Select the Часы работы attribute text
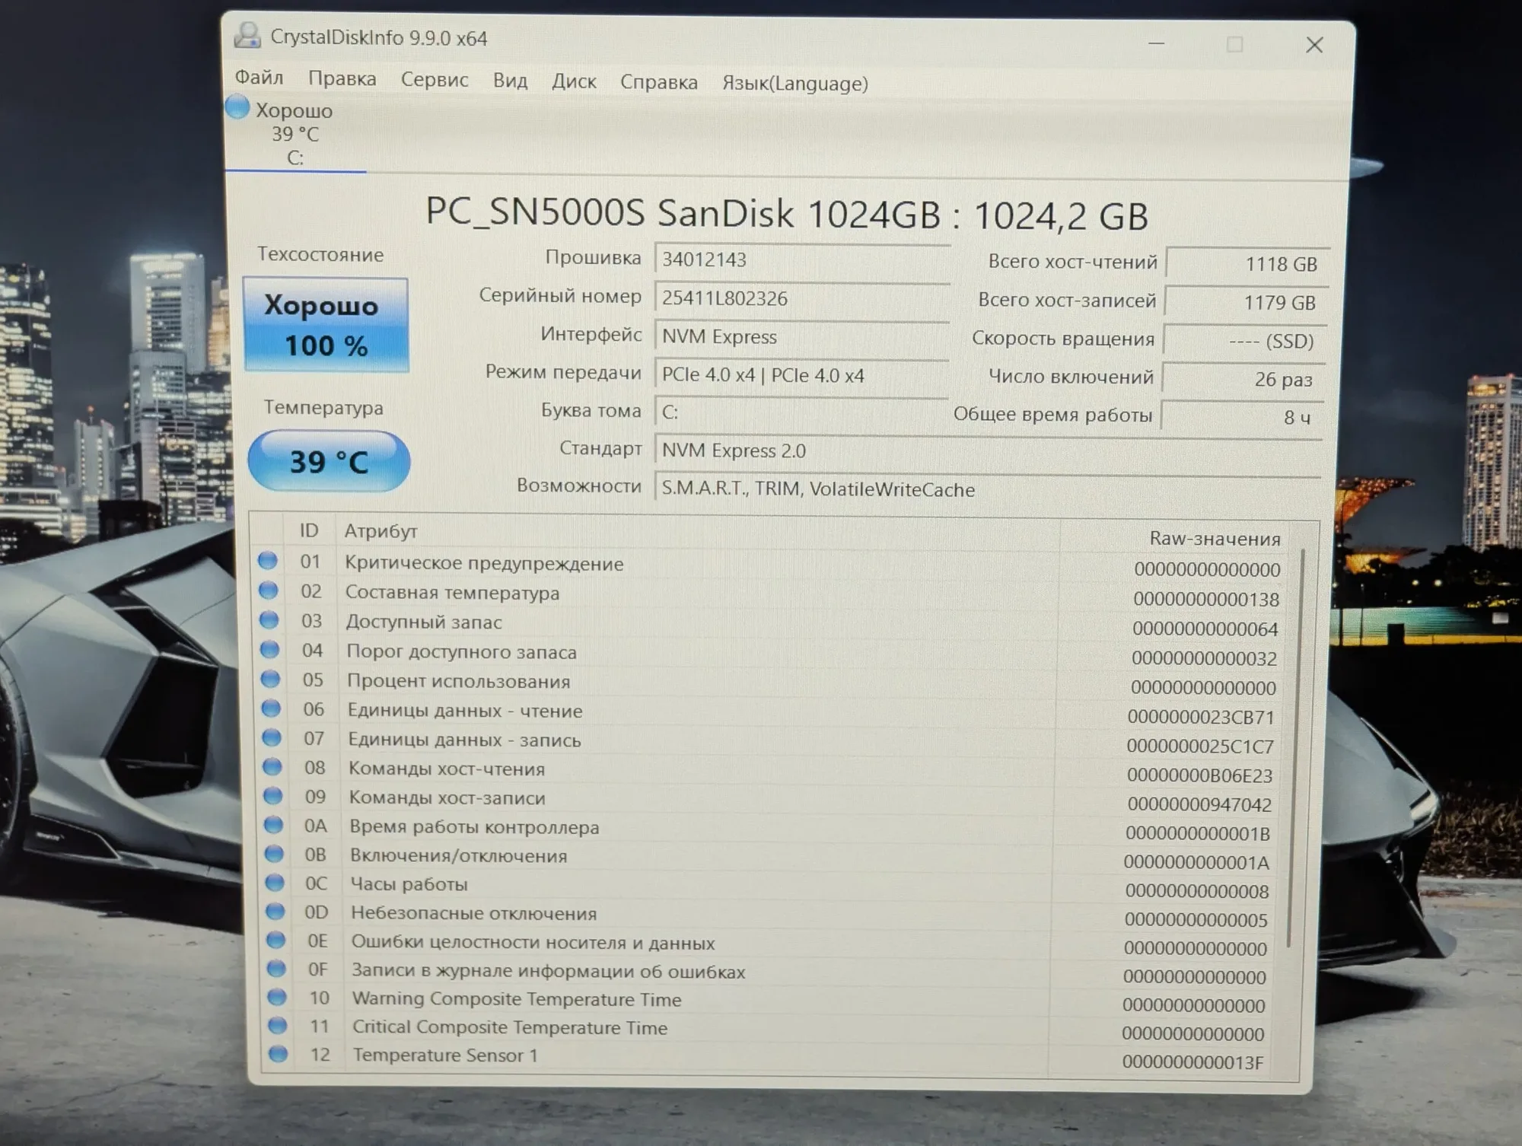The width and height of the screenshot is (1522, 1146). (409, 884)
